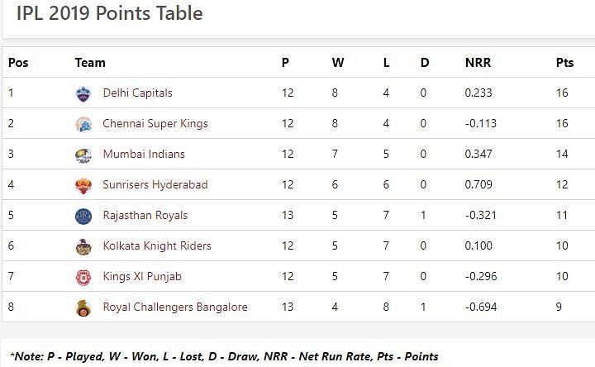Click the Kolkata Knight Riders logo
595x367 pixels.
[x=83, y=246]
